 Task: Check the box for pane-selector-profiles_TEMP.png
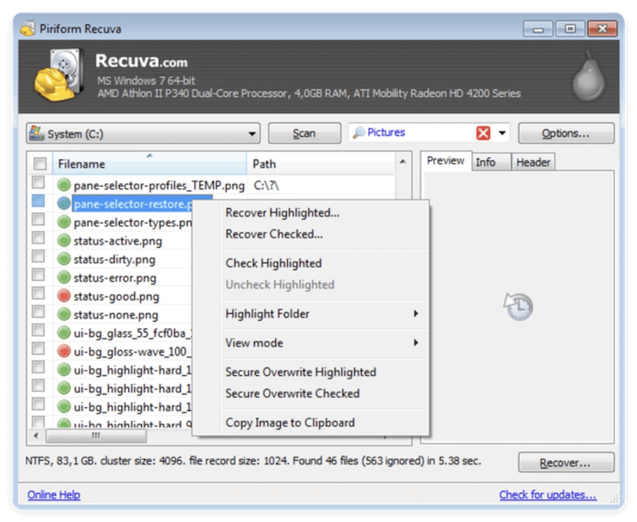(38, 182)
